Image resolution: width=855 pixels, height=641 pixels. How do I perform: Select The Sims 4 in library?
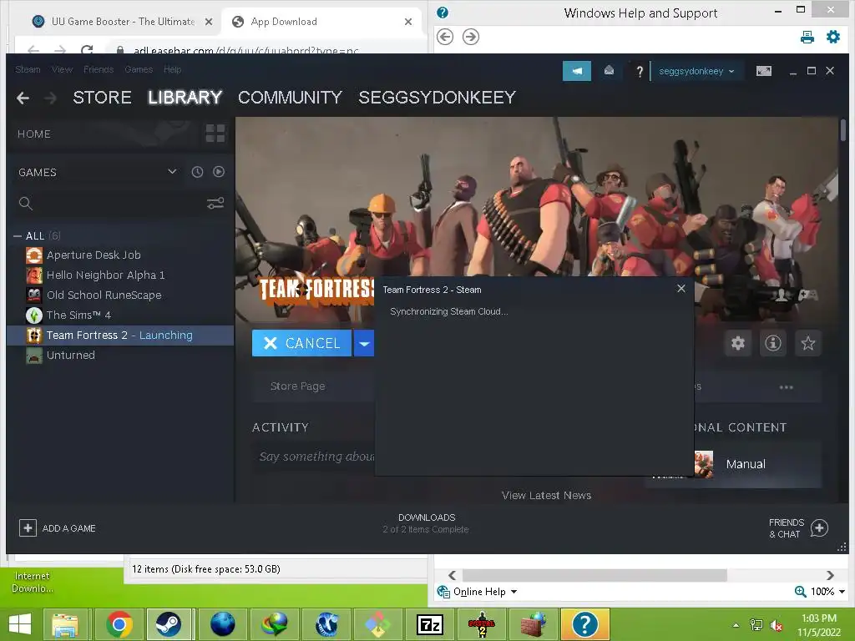pos(120,315)
